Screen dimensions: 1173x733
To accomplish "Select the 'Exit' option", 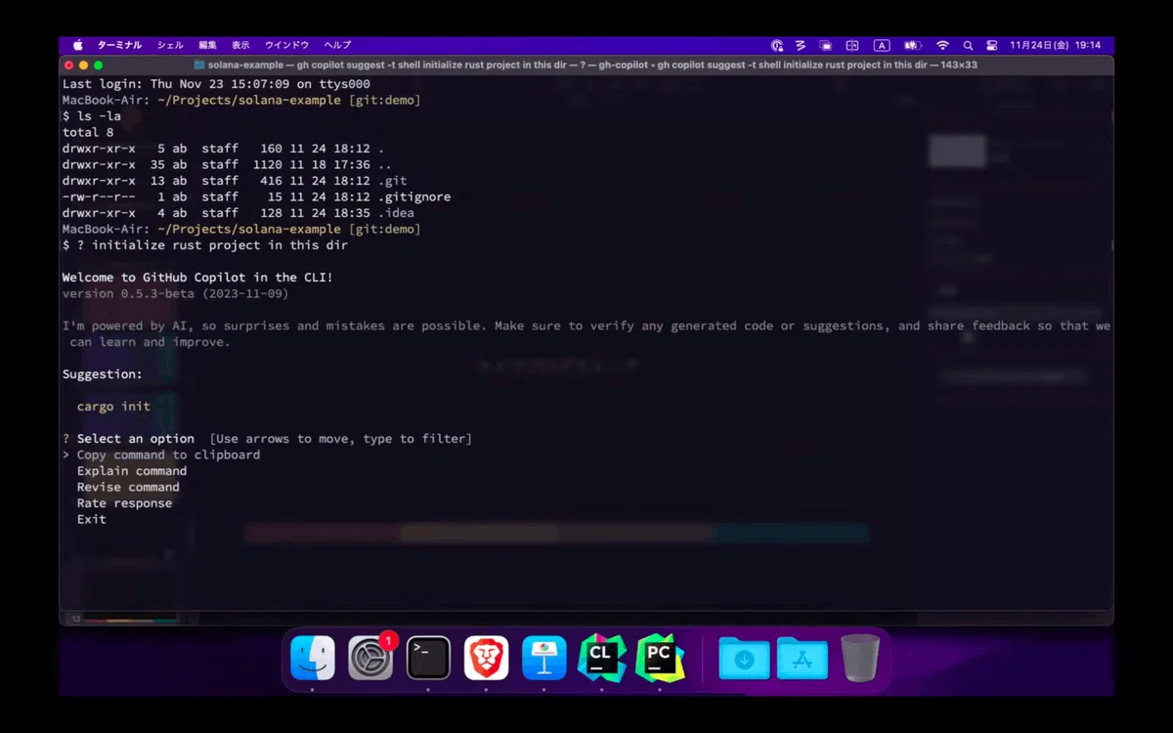I will tap(92, 519).
